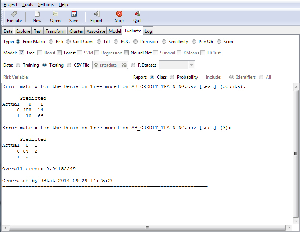Choose Cost Curve evaluation type

tap(69, 42)
